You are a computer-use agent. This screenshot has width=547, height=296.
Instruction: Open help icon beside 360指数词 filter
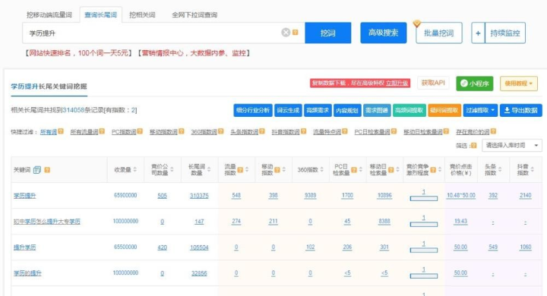coord(220,131)
